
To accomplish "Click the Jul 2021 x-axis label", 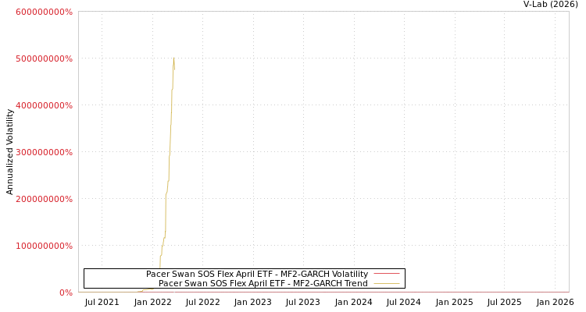I will click(102, 302).
